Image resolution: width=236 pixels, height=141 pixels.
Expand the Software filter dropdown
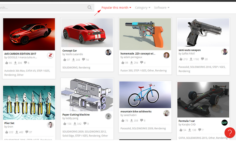[162, 8]
